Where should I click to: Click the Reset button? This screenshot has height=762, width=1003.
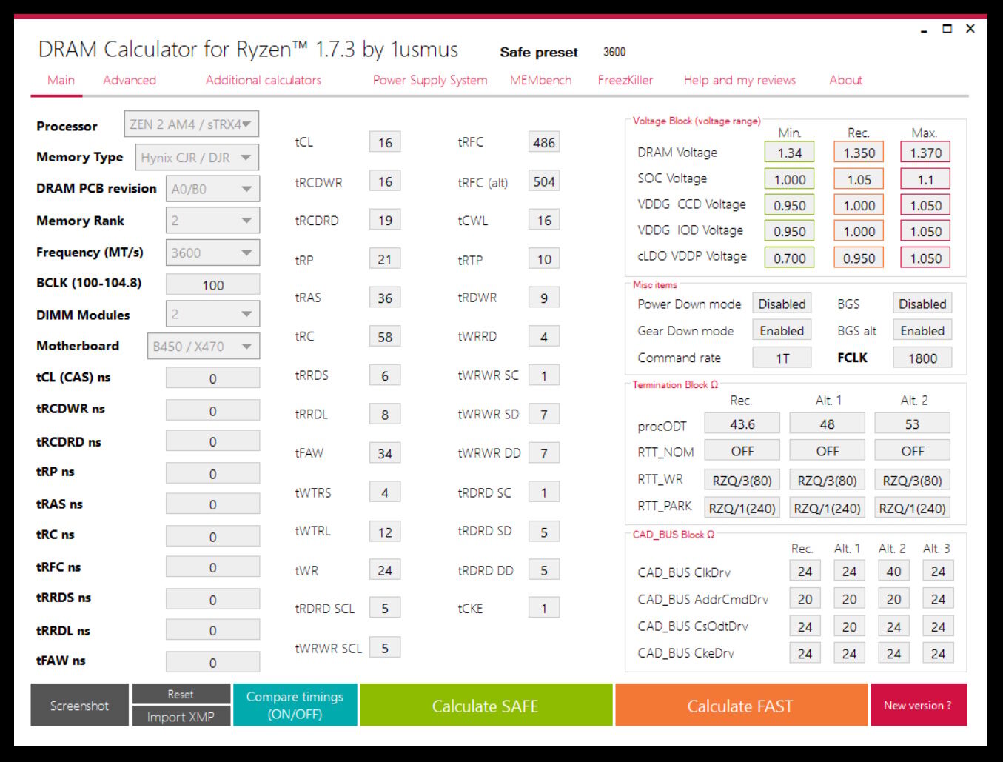pos(181,694)
